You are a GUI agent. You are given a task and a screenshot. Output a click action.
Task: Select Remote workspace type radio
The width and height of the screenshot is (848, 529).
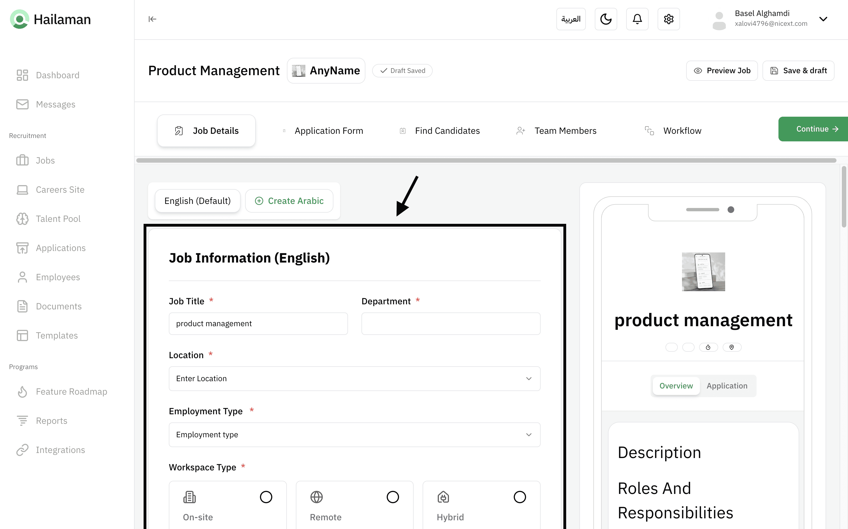[x=393, y=497]
